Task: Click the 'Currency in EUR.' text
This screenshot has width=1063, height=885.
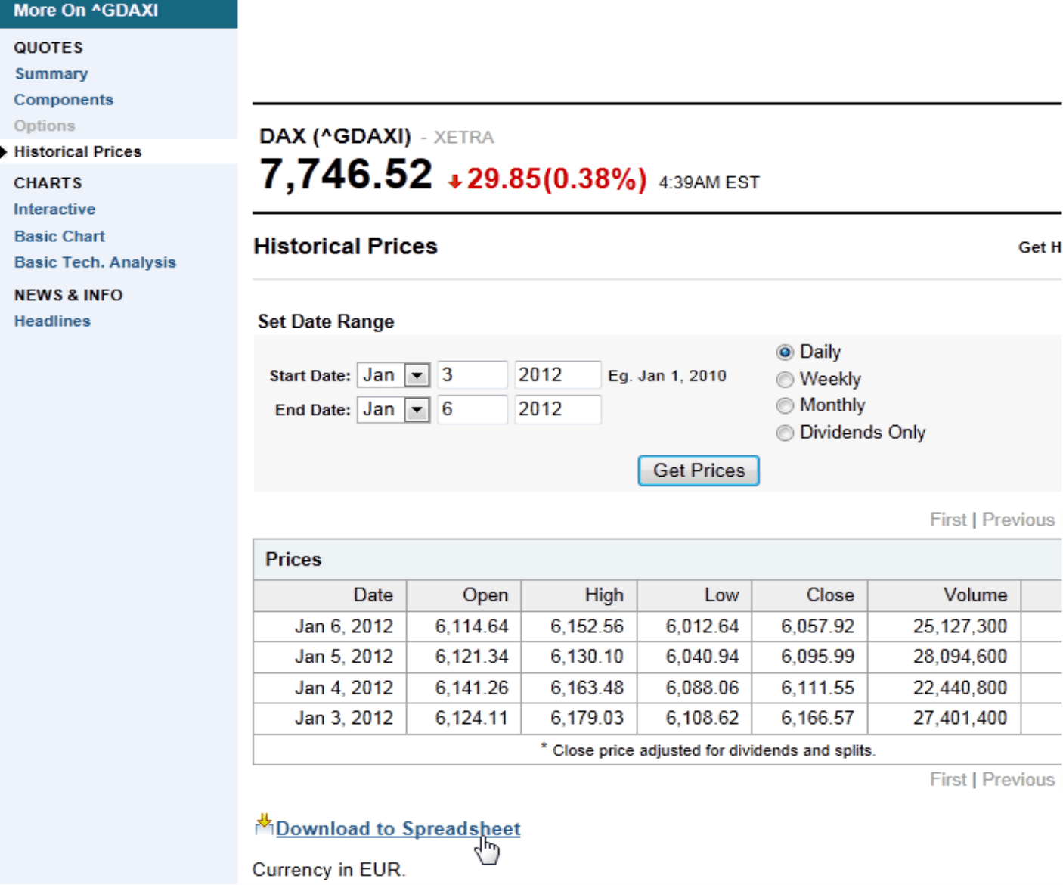Action: tap(329, 869)
